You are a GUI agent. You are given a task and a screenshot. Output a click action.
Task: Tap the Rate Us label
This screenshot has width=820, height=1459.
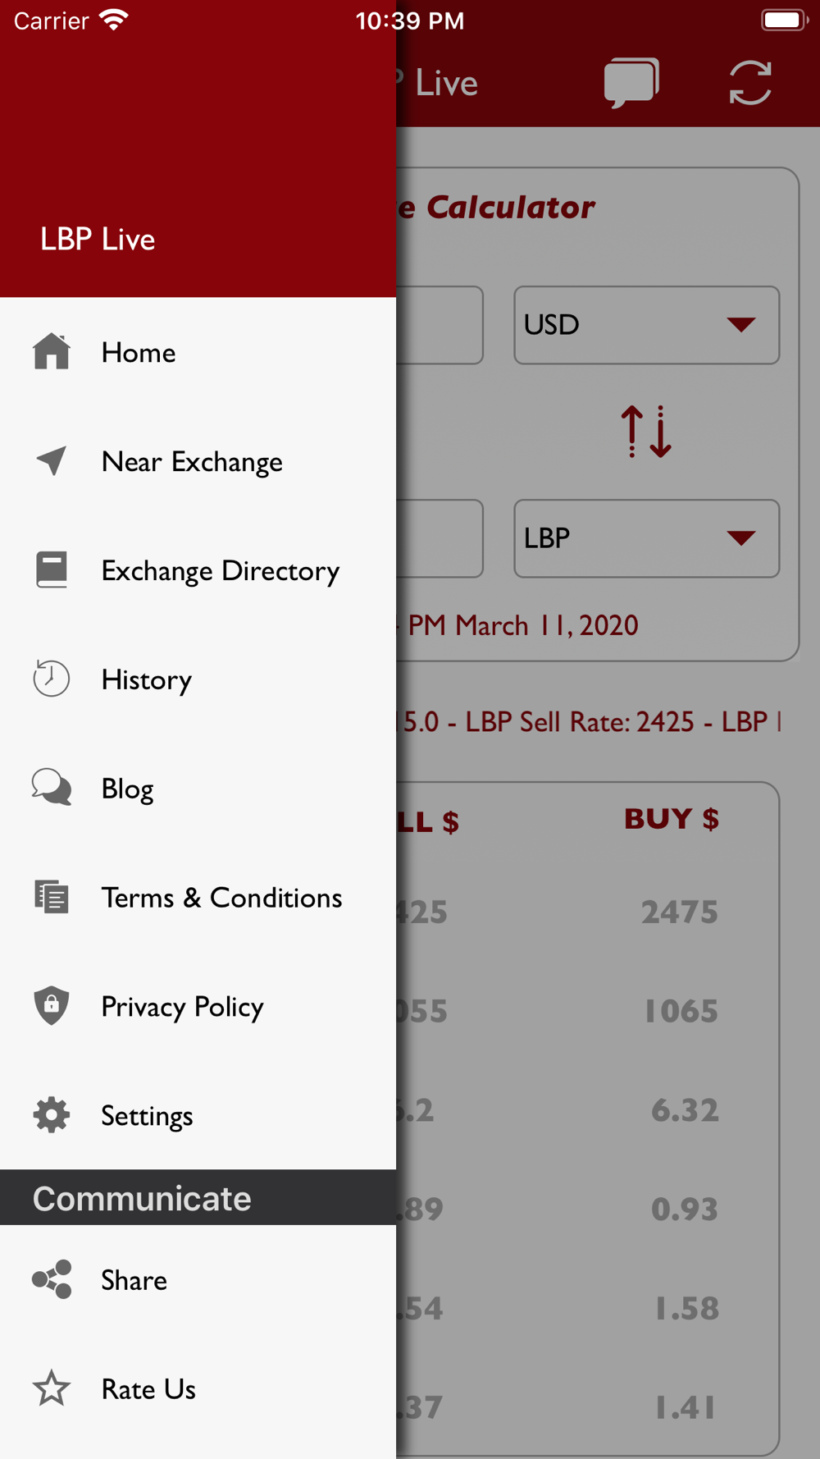click(148, 1388)
